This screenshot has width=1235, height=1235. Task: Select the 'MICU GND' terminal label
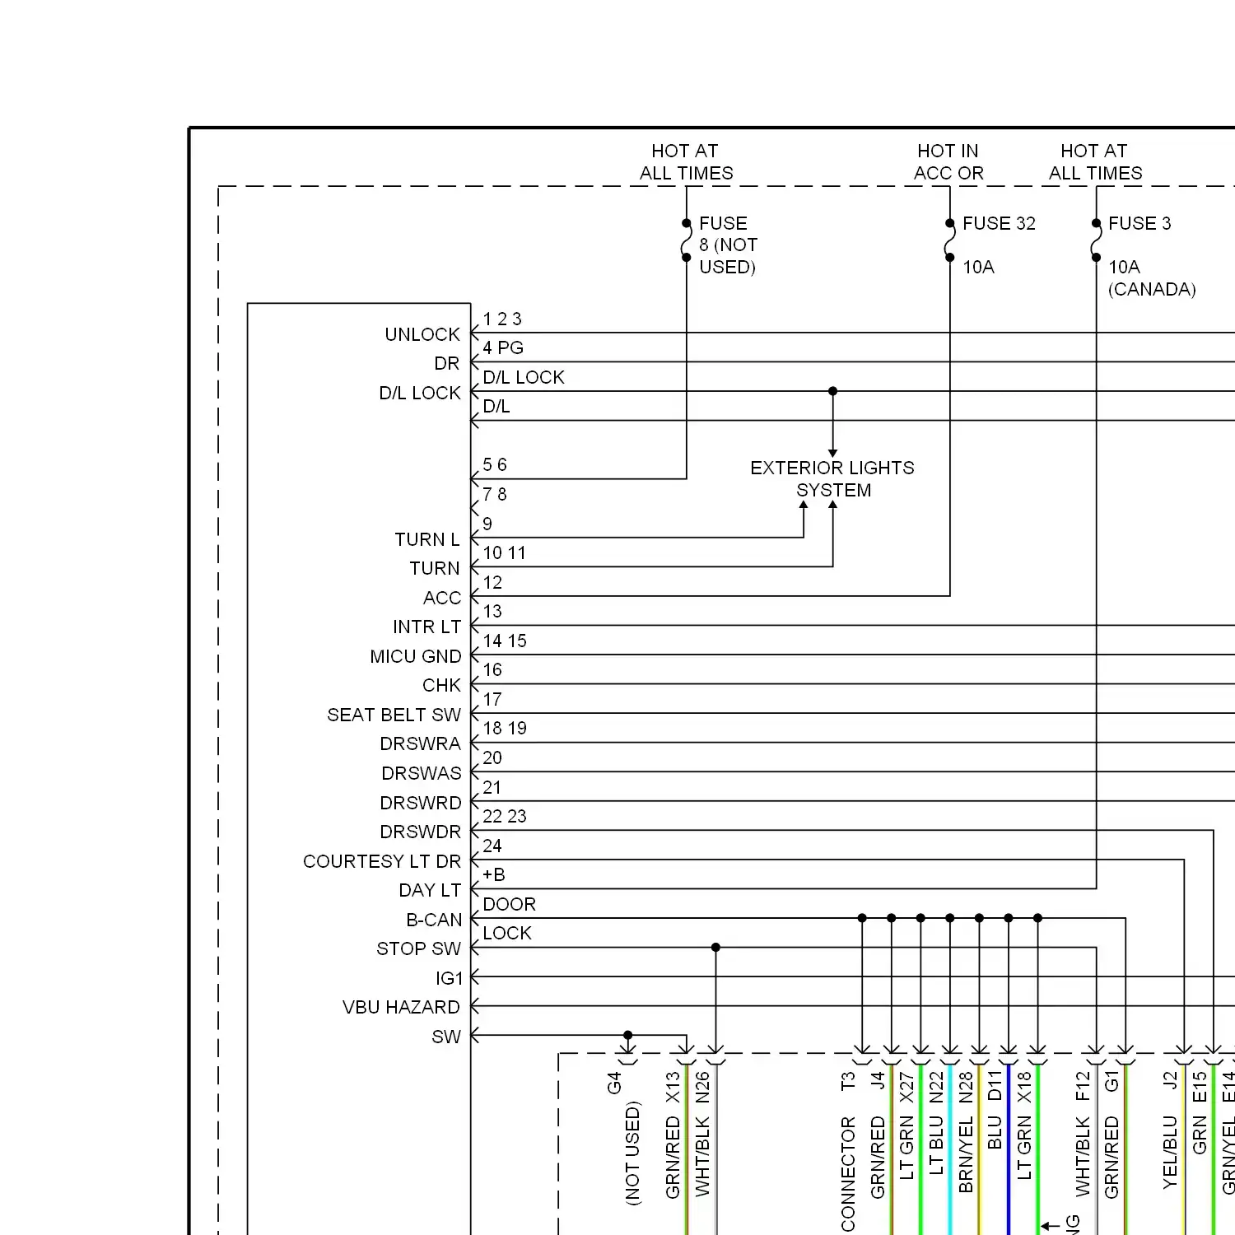pyautogui.click(x=416, y=656)
